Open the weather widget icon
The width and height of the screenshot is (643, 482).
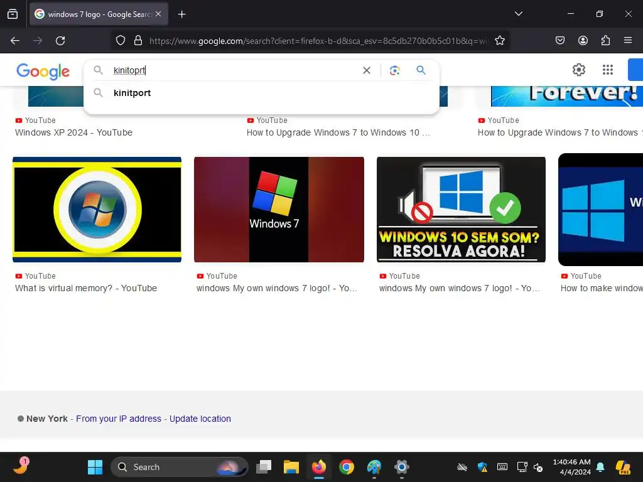pos(21,466)
